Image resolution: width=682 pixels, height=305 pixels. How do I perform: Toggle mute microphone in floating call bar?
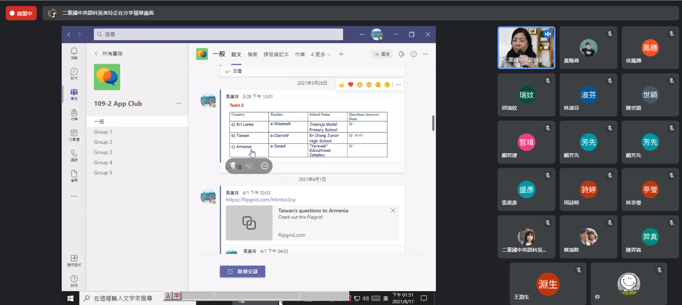click(233, 166)
